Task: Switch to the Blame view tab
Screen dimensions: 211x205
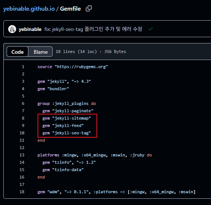Action: [41, 52]
